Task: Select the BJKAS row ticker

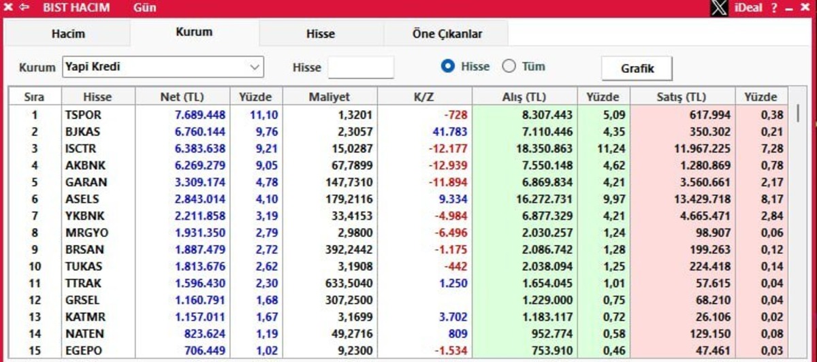Action: [x=83, y=132]
